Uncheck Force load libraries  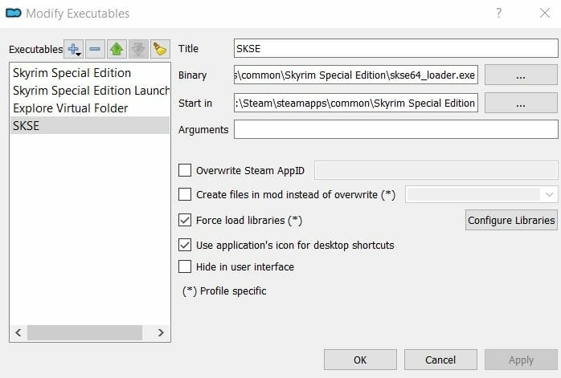coord(185,220)
